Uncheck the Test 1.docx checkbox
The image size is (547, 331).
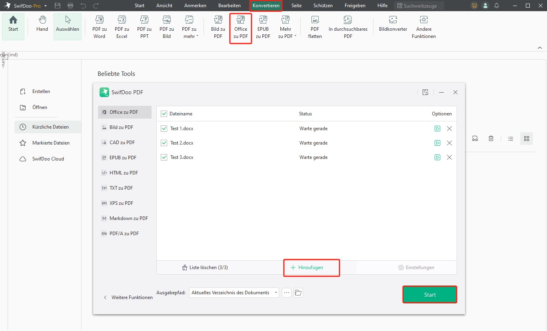coord(164,129)
